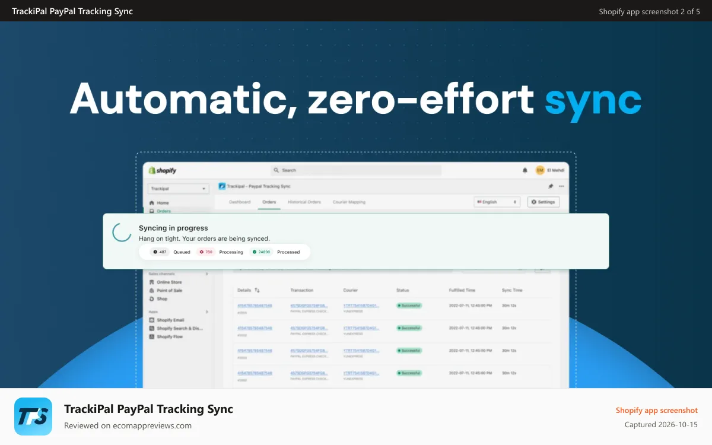Viewport: 712px width, 445px height.
Task: Click the sort arrows beside Details
Action: coord(257,290)
